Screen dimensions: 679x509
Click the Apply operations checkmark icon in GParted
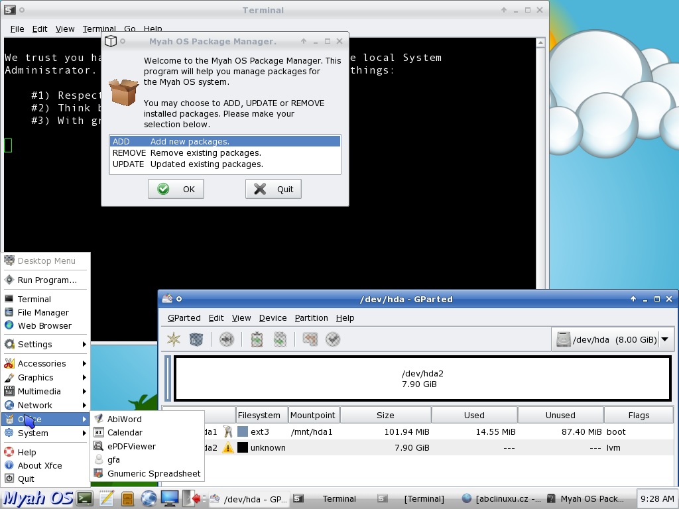pyautogui.click(x=333, y=339)
